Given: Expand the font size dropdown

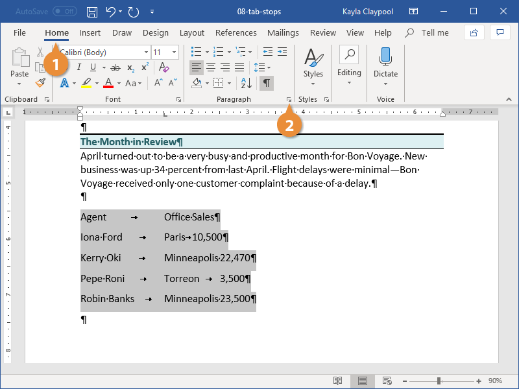Looking at the screenshot, I should coord(174,53).
